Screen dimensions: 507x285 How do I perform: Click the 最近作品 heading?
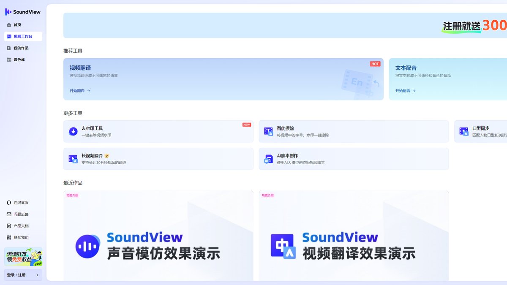[73, 183]
